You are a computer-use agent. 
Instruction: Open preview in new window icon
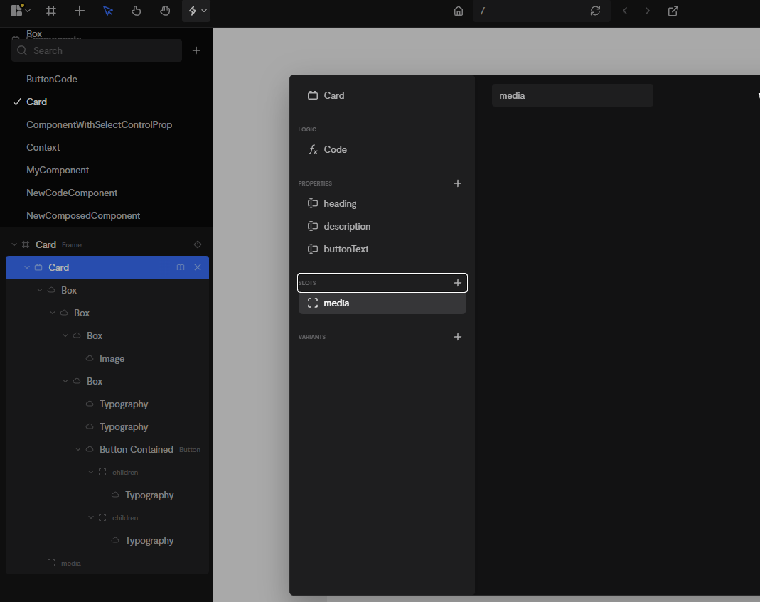click(x=673, y=11)
